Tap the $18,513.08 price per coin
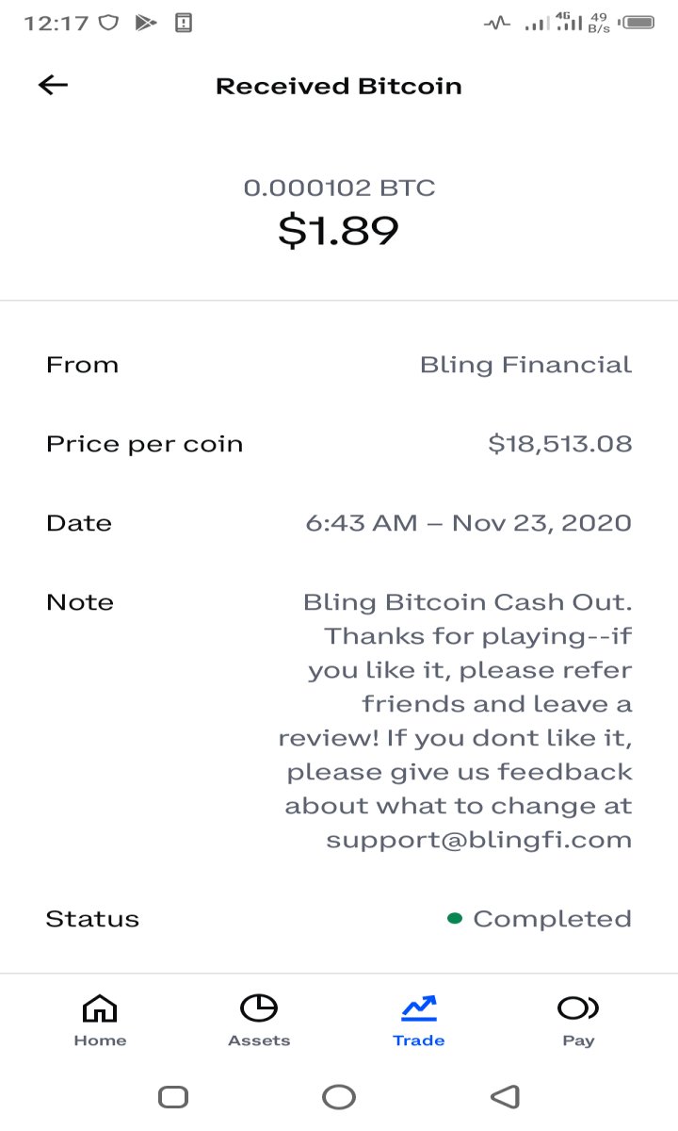 (560, 444)
